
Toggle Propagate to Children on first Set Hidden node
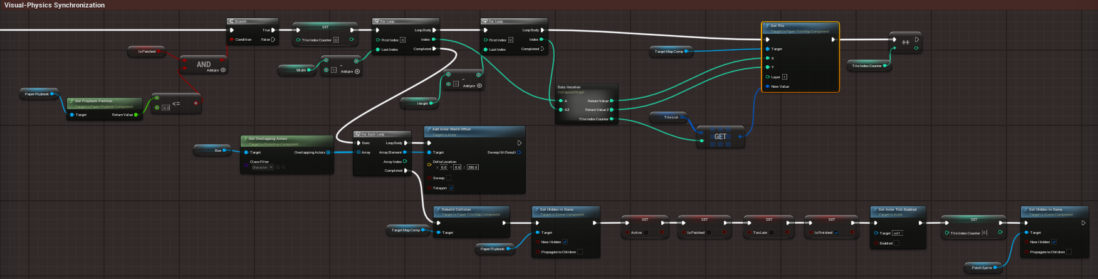580,252
